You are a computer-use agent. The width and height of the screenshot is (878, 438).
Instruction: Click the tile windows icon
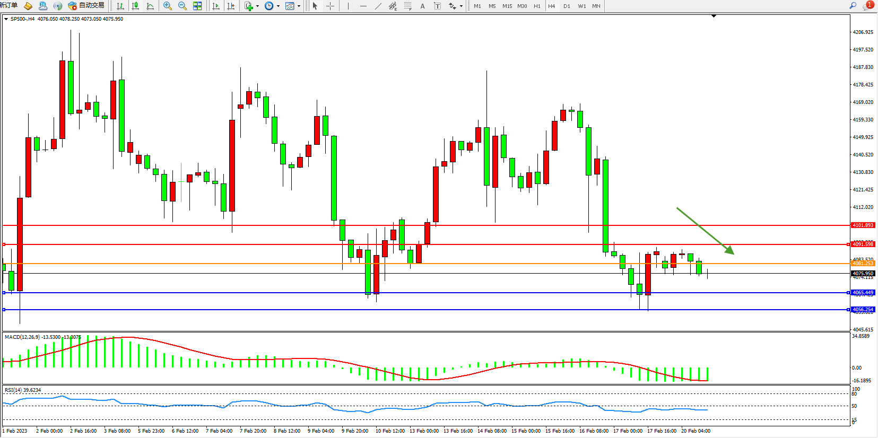(x=197, y=6)
